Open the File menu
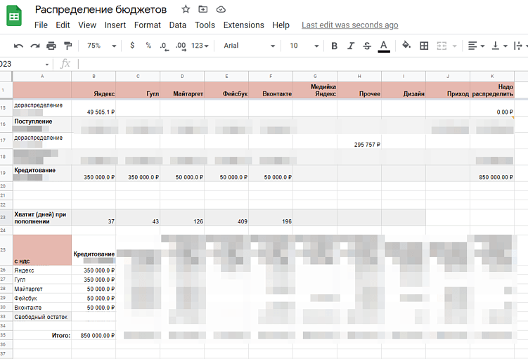 [41, 25]
